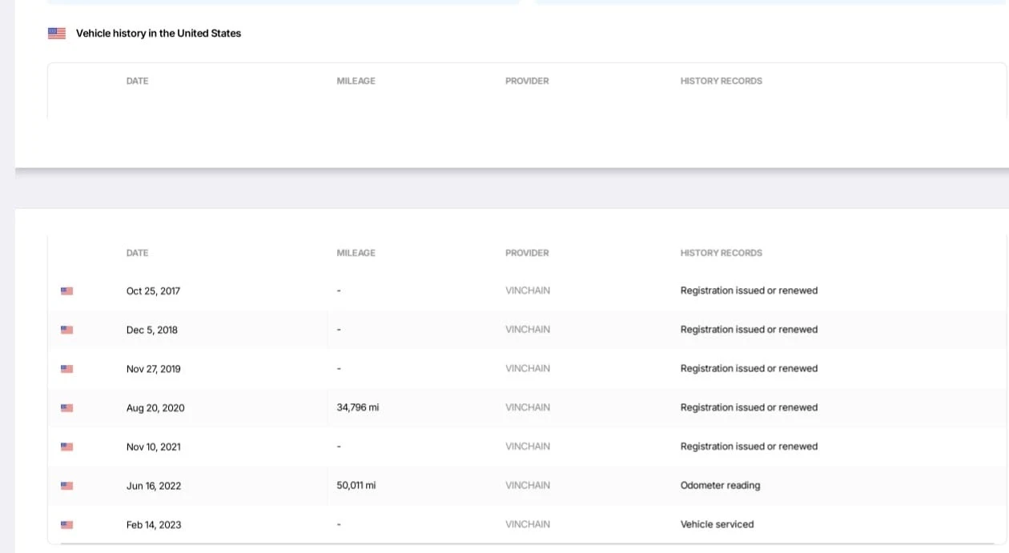The height and width of the screenshot is (553, 1009).
Task: Click the flag icon in Feb 14, 2023 row
Action: pos(67,525)
